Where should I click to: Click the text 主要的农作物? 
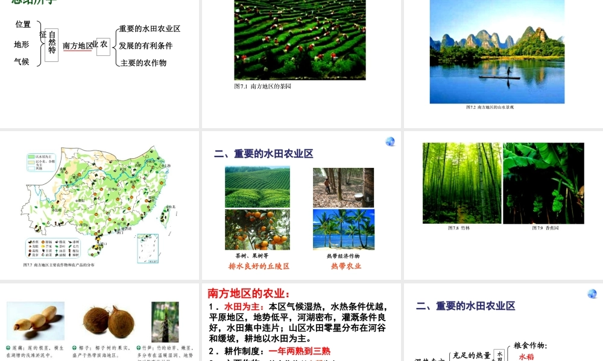pos(144,63)
